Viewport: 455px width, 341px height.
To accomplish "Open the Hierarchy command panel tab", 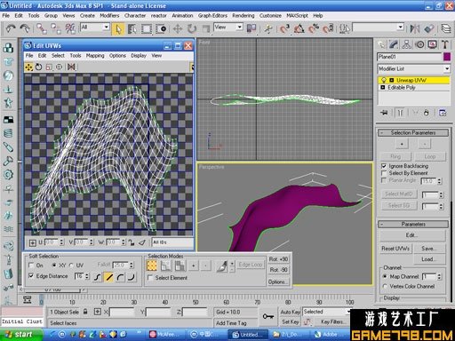I will [x=406, y=44].
